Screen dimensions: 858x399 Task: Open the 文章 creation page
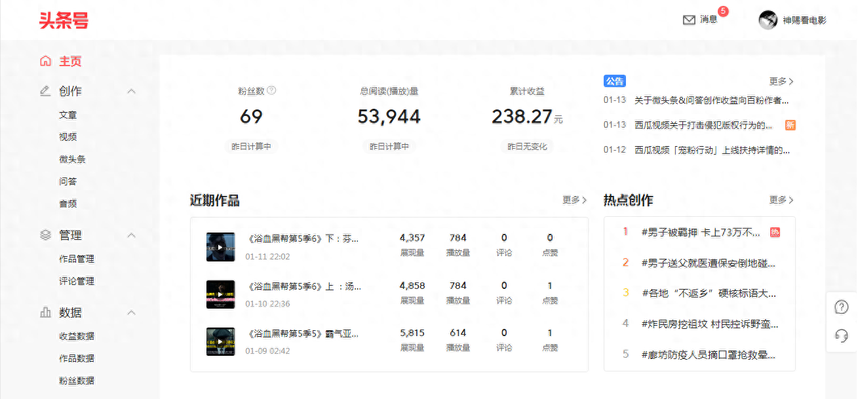click(68, 115)
